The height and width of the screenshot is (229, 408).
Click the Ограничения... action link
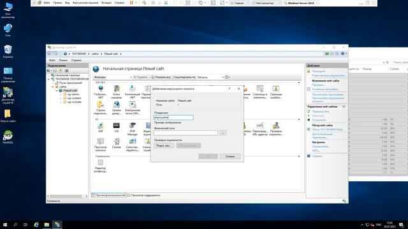point(321,146)
